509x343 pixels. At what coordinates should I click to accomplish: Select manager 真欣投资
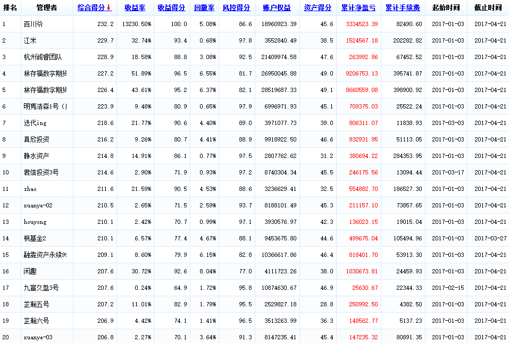(x=36, y=139)
